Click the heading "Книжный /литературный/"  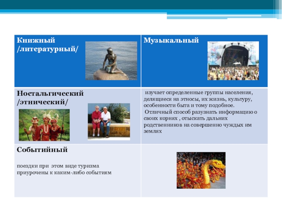pos(48,45)
